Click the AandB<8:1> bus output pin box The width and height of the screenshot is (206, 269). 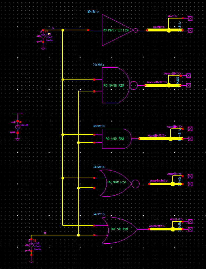click(190, 139)
